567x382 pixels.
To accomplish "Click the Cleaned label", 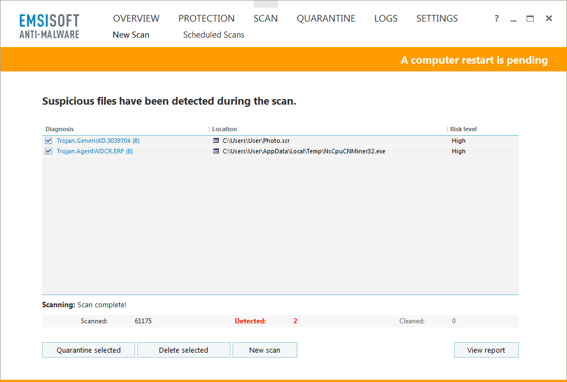I will point(412,321).
